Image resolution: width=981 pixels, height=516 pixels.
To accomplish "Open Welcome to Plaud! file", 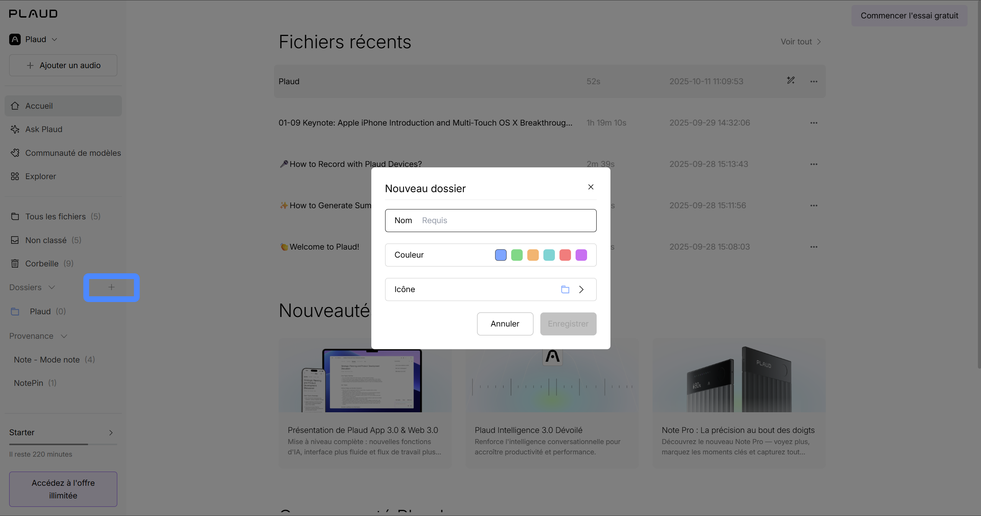I will (x=319, y=247).
